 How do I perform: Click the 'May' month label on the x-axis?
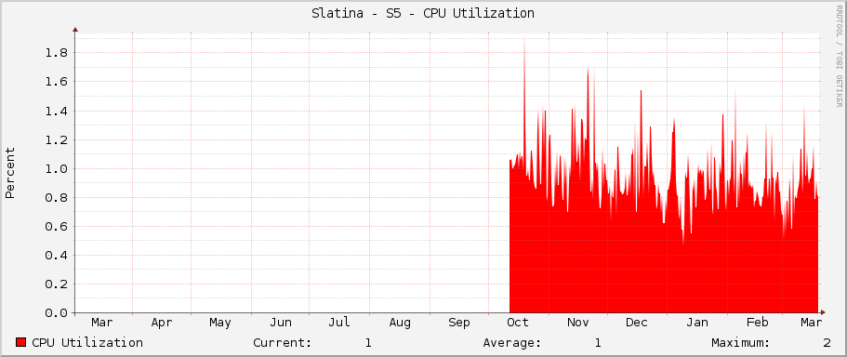point(220,323)
